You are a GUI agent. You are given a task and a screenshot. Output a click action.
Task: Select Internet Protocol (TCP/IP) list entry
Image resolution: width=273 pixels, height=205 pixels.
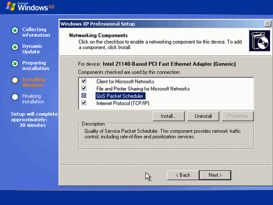123,103
